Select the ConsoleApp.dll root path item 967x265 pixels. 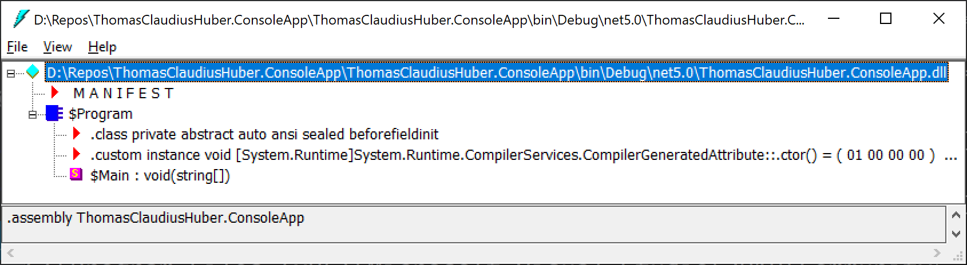[x=497, y=73]
